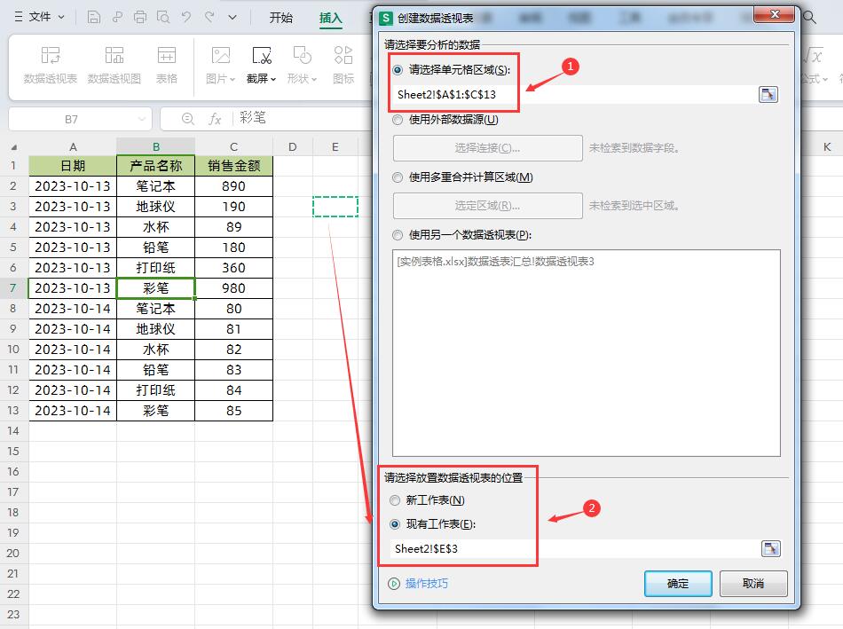Viewport: 843px width, 629px height.
Task: Click the Table (表格) ribbon icon
Action: pyautogui.click(x=166, y=55)
